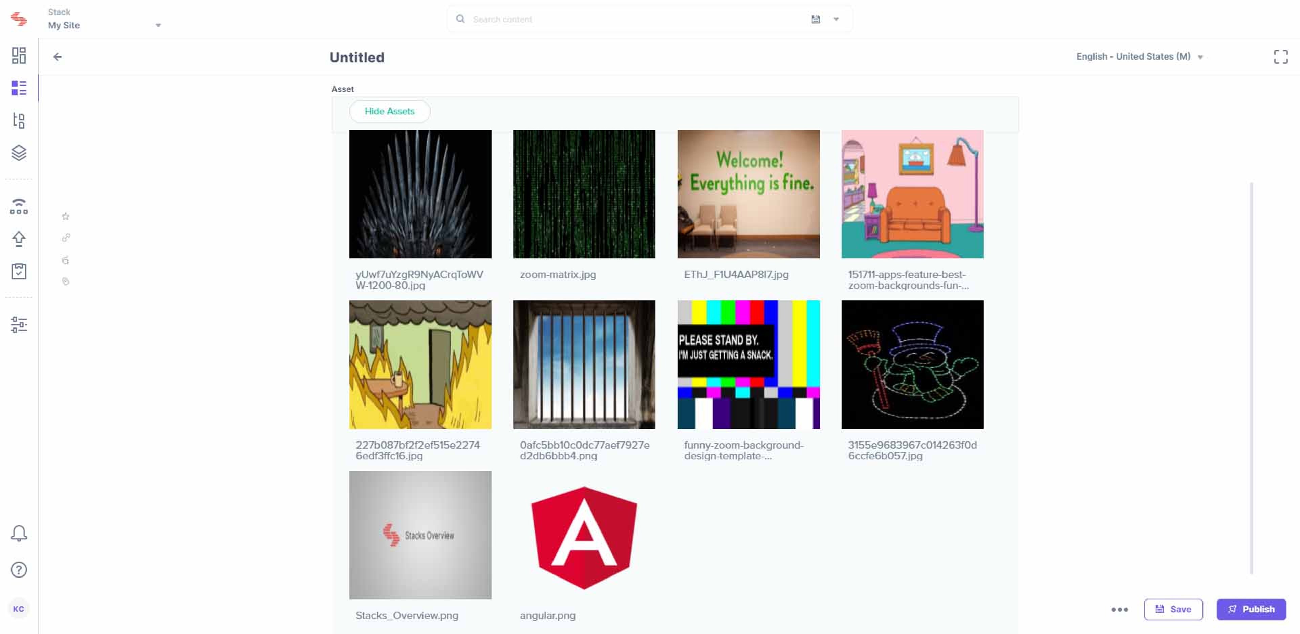The image size is (1300, 634).
Task: Click the angular.png filename
Action: click(x=547, y=616)
